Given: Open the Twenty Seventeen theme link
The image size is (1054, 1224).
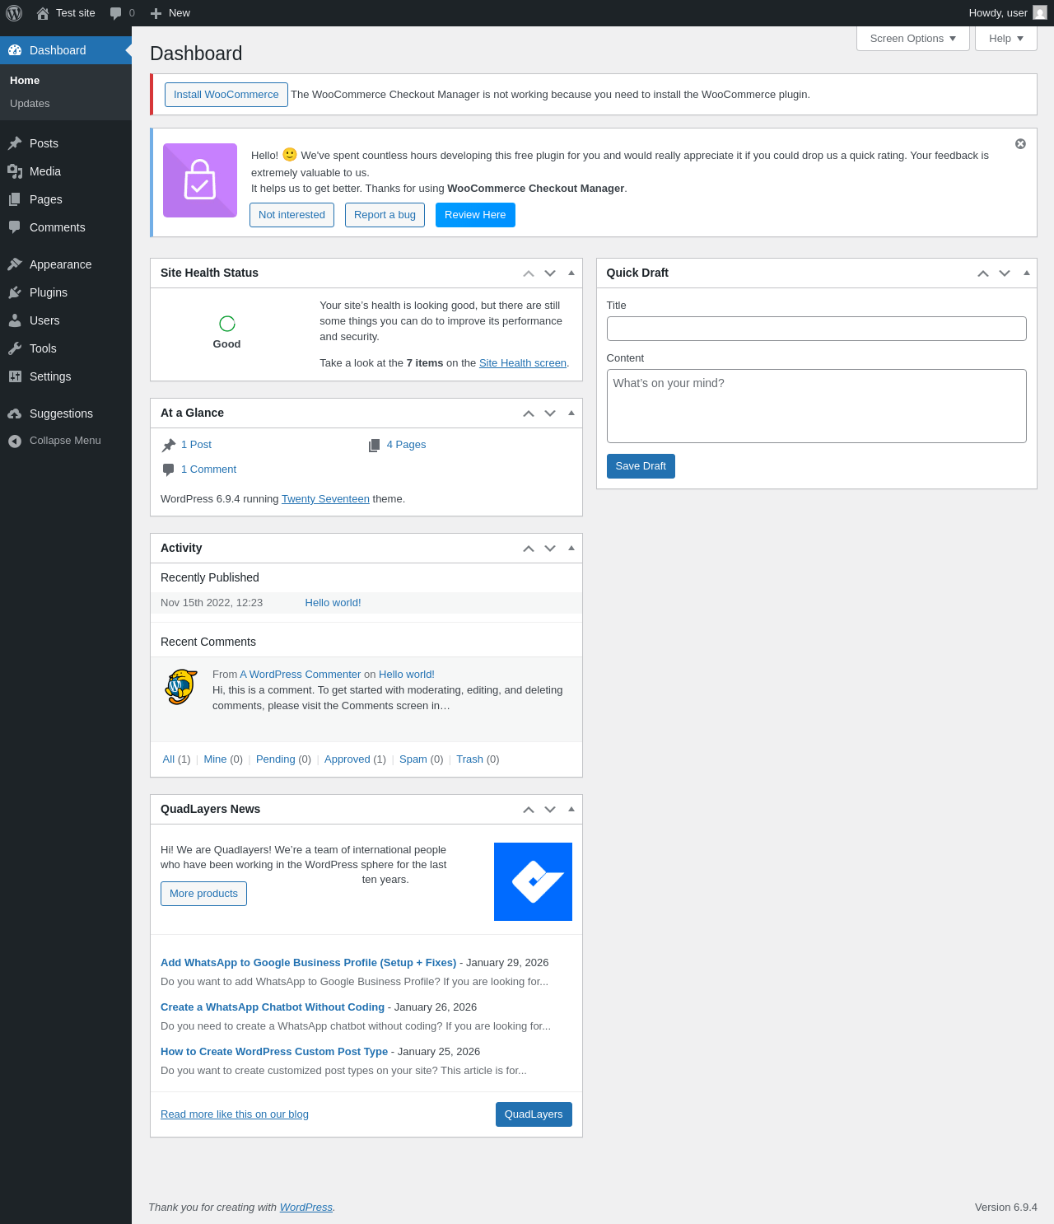Looking at the screenshot, I should tap(325, 499).
